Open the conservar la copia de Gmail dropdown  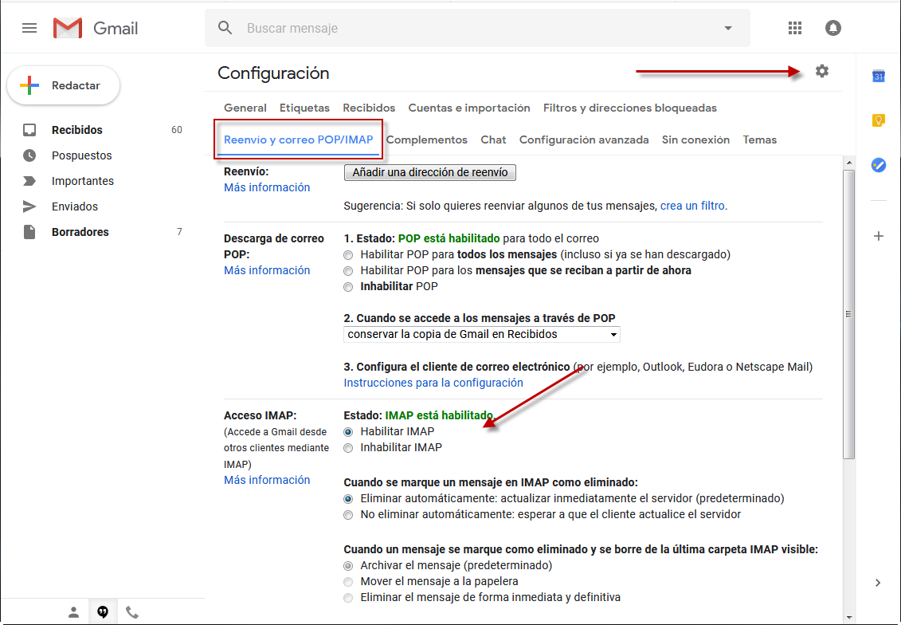tap(481, 334)
